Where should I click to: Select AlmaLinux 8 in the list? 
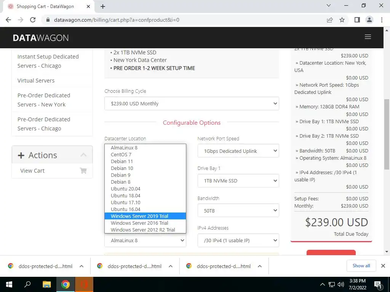click(x=145, y=148)
